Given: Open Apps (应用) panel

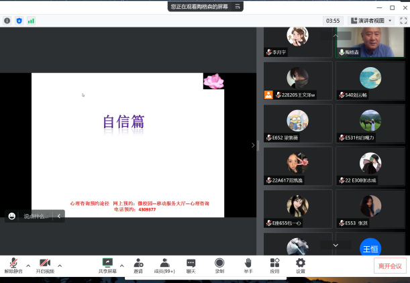Looking at the screenshot, I should pos(274,264).
